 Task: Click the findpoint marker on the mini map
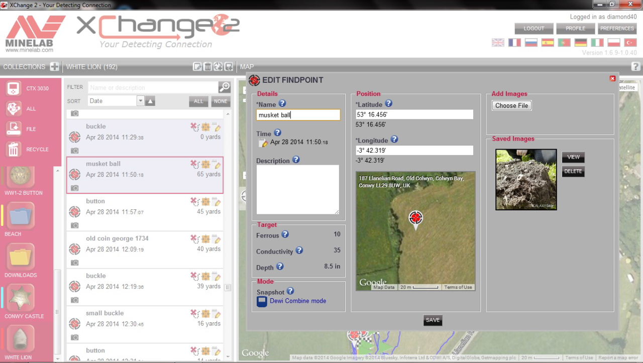tap(415, 219)
